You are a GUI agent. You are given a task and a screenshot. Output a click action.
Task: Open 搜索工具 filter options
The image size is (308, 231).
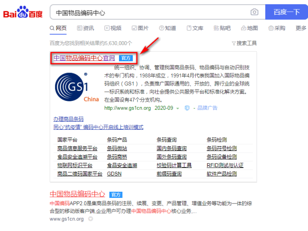[244, 43]
